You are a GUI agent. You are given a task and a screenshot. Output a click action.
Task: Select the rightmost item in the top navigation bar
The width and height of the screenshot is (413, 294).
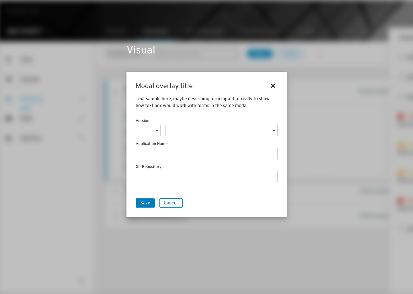click(305, 31)
